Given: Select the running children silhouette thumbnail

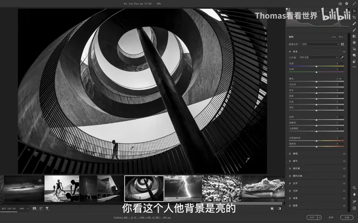Looking at the screenshot, I should coord(62,189).
